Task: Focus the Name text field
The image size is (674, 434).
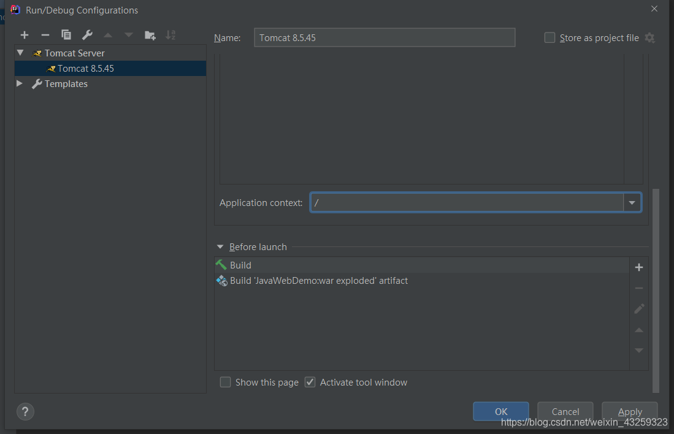Action: pyautogui.click(x=385, y=37)
